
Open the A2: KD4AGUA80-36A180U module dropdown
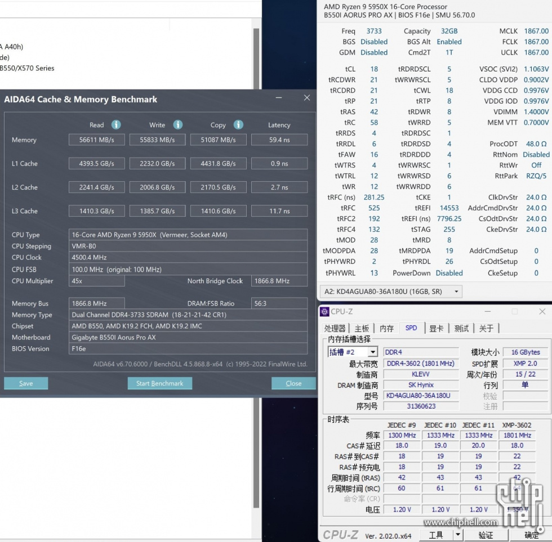[391, 292]
